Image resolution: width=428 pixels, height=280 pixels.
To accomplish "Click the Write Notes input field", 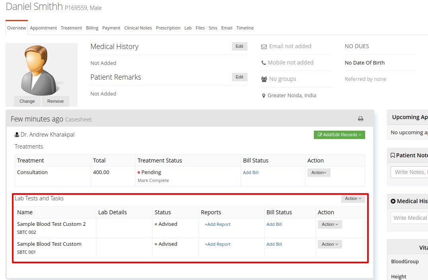I will click(x=409, y=172).
